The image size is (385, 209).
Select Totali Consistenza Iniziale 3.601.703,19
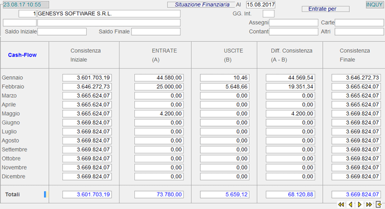pos(87,195)
